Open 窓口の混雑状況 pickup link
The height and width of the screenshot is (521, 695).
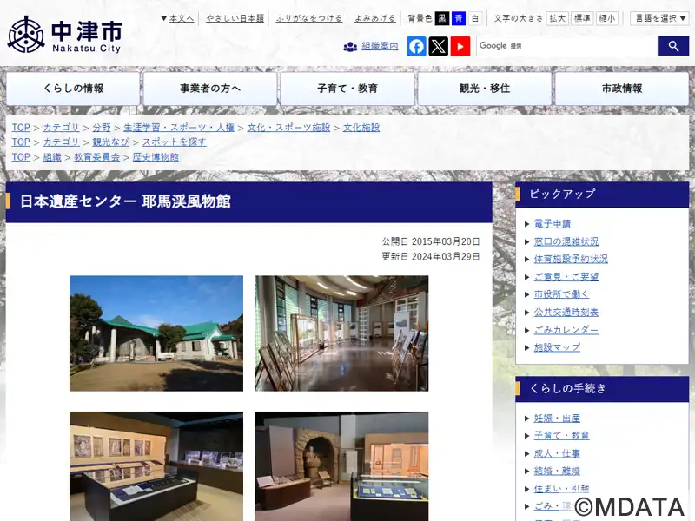[566, 241]
